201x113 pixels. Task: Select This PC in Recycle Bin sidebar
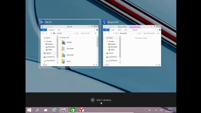tap(110, 53)
